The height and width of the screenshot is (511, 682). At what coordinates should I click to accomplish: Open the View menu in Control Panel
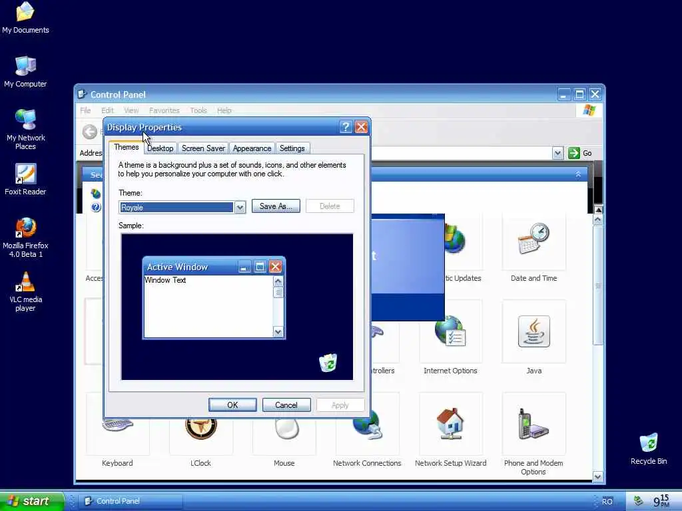tap(131, 110)
